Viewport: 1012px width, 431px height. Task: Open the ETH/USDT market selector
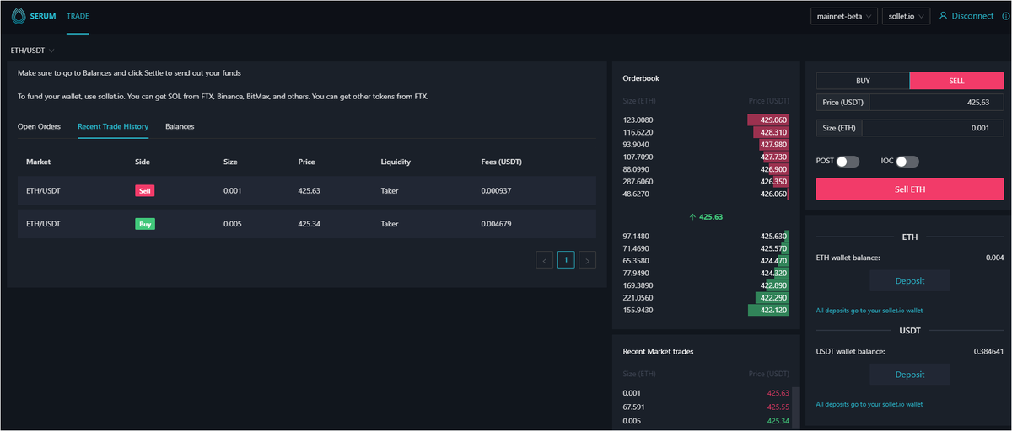click(x=32, y=51)
